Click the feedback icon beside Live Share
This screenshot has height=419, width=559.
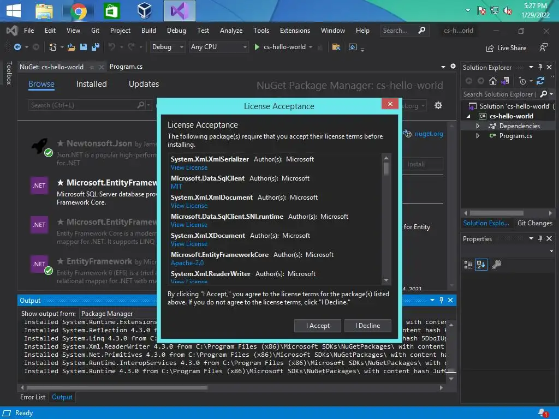click(x=543, y=47)
